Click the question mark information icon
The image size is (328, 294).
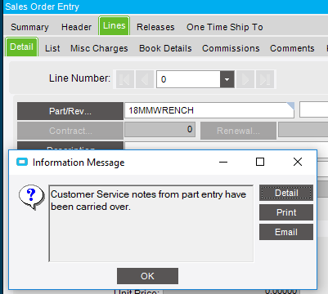[31, 197]
